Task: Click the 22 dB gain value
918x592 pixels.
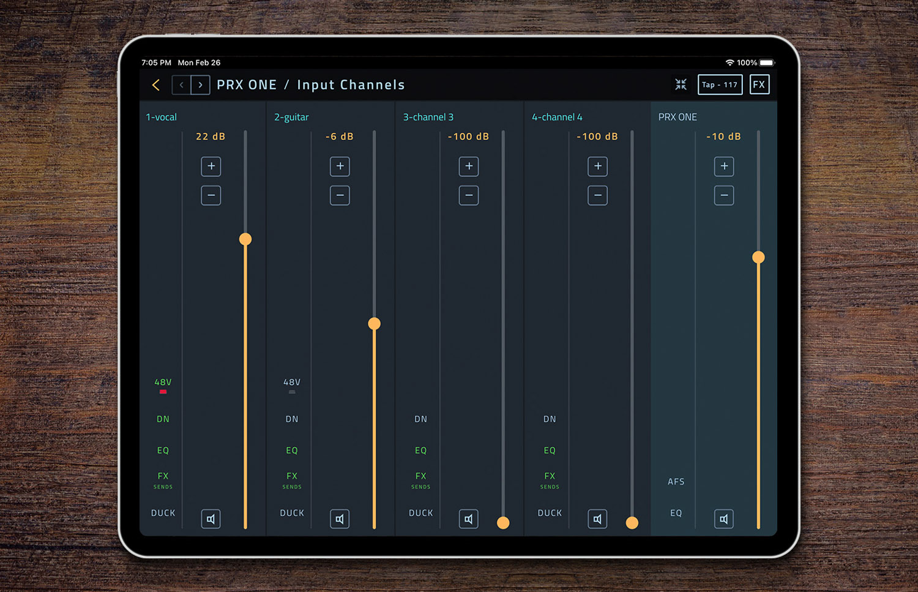Action: click(211, 137)
